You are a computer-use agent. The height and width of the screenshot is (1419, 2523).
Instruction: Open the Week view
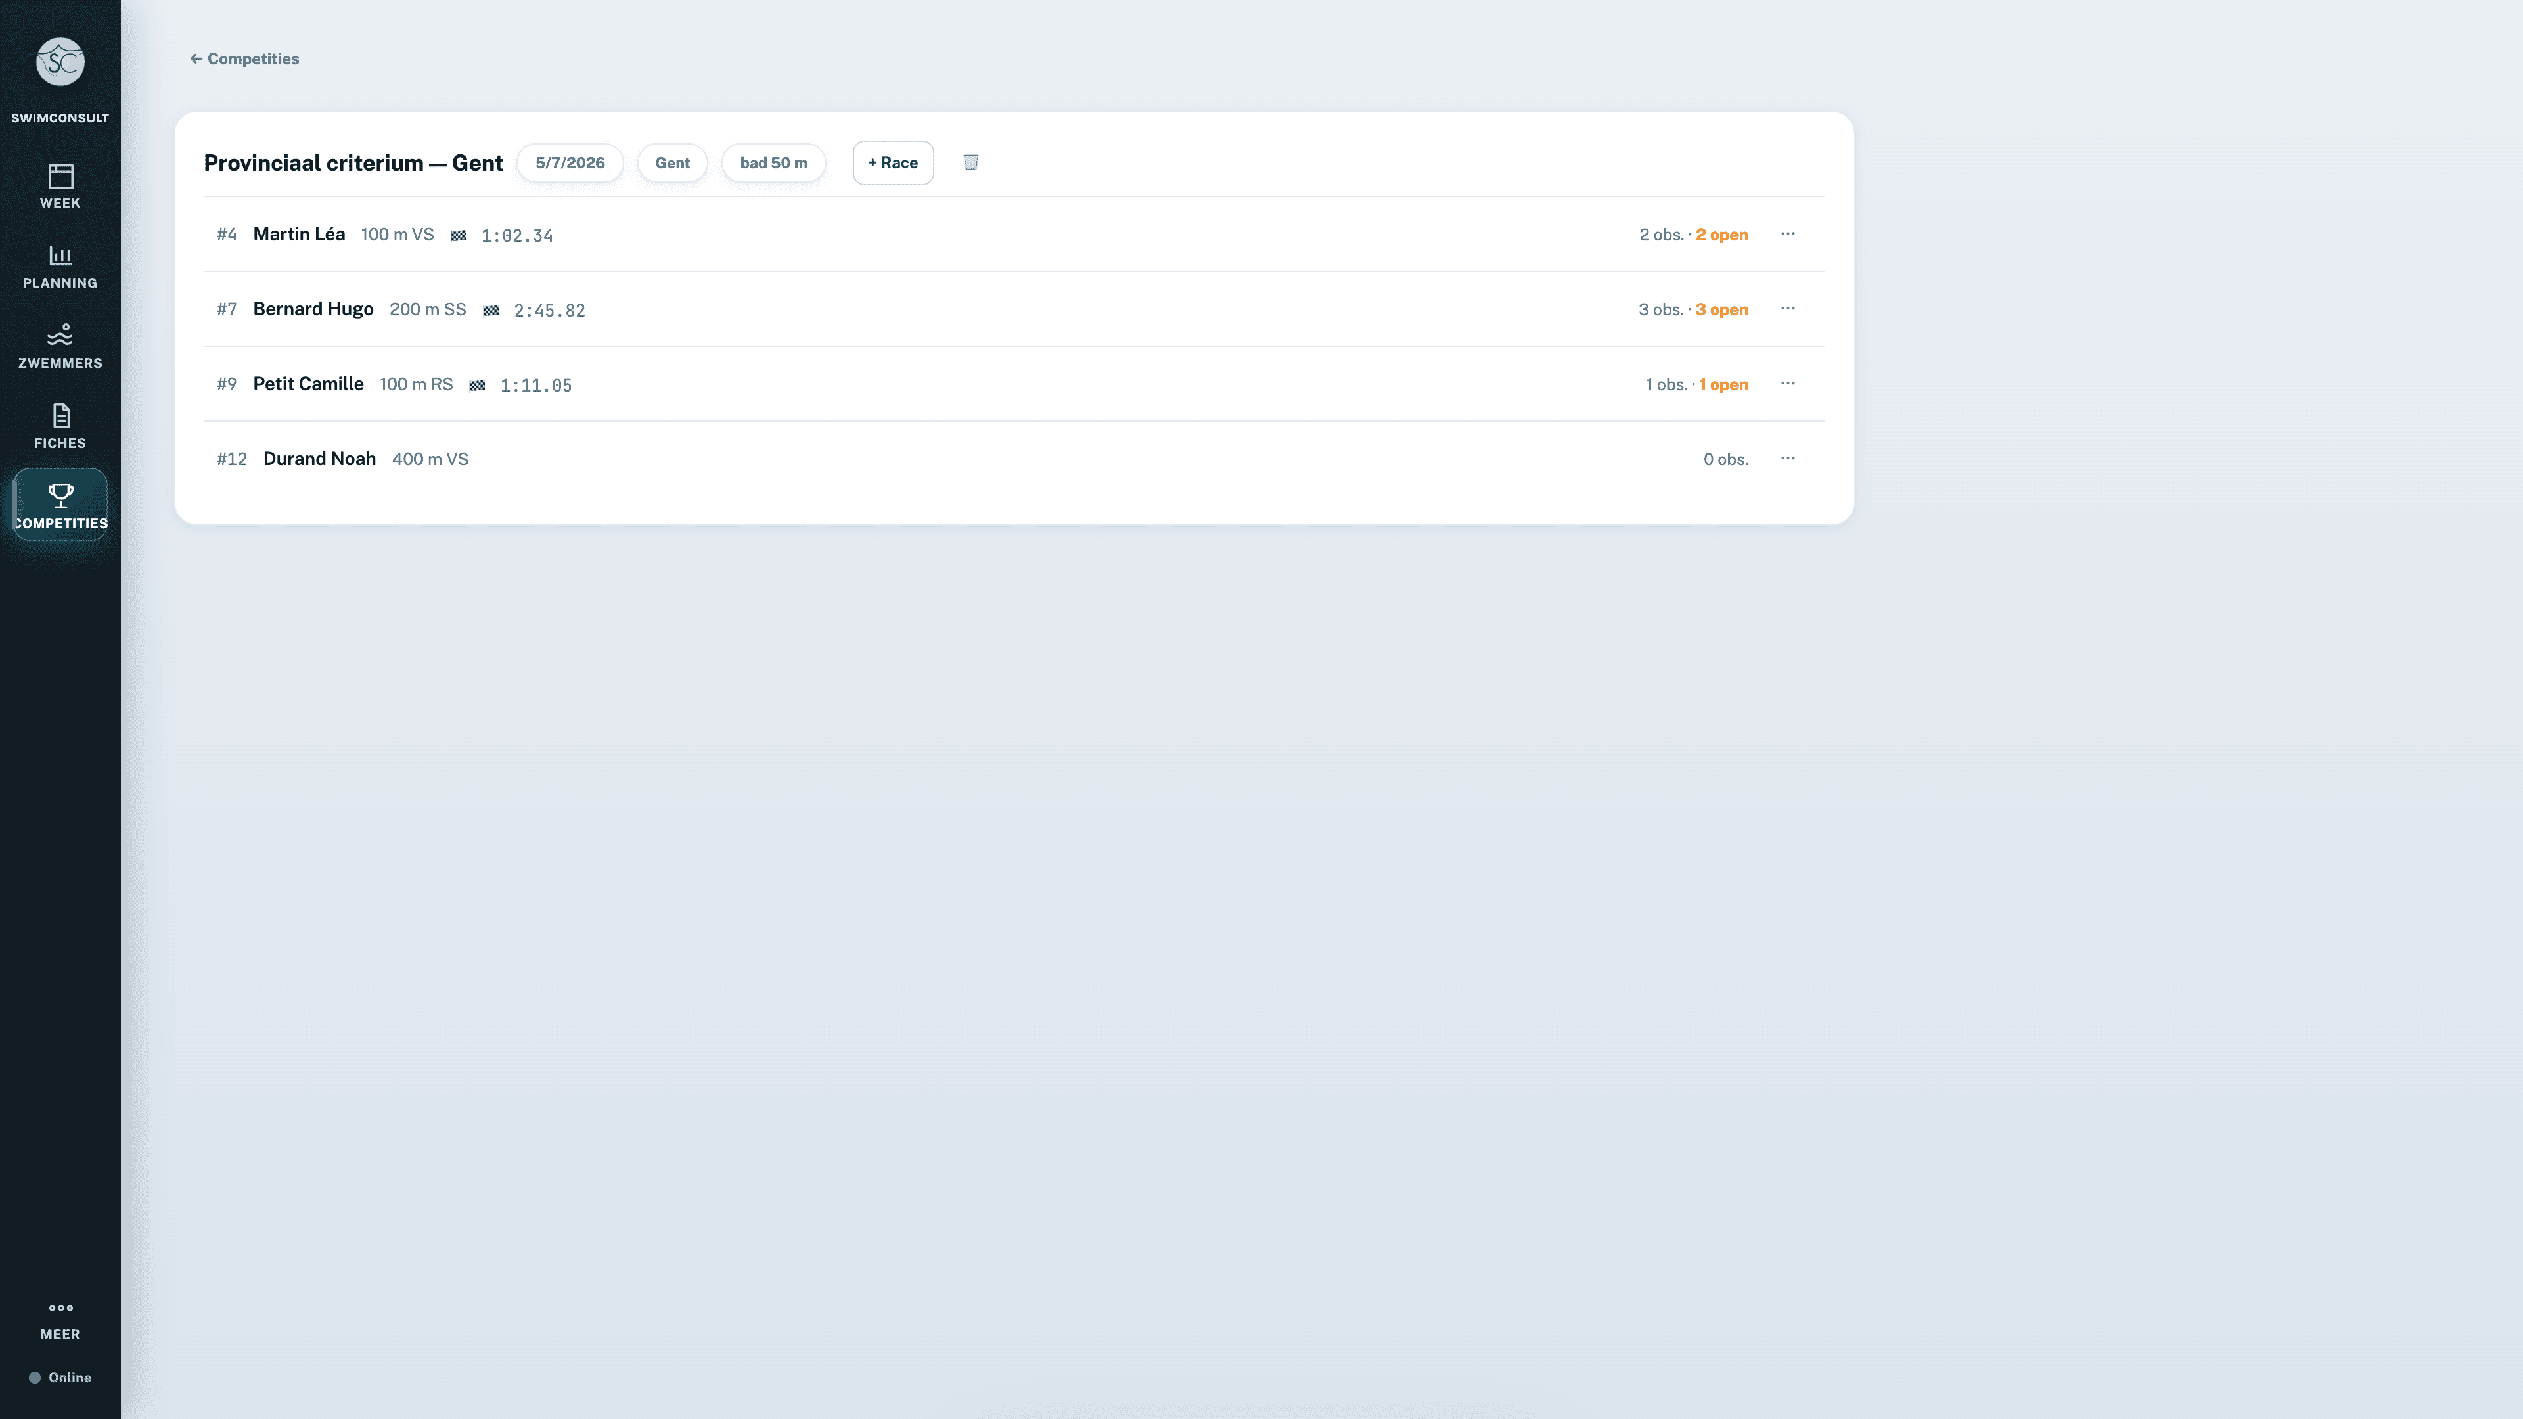pyautogui.click(x=60, y=185)
